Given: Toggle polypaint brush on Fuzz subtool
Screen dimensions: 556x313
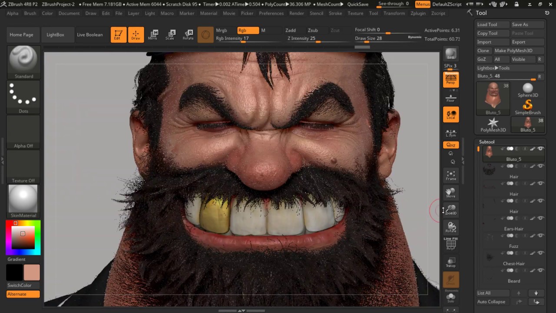Looking at the screenshot, I should [x=533, y=236].
